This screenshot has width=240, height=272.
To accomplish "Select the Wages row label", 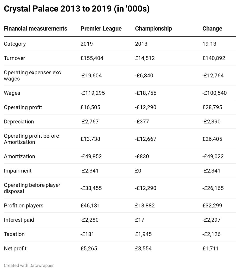I will 12,93.
